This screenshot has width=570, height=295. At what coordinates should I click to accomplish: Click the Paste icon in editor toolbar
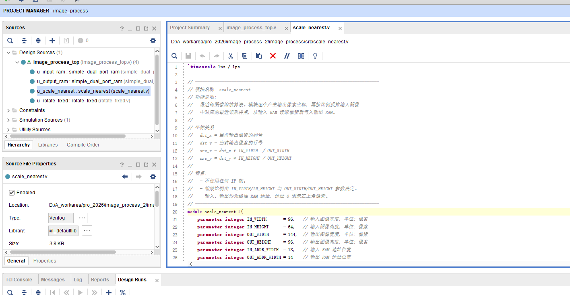tap(259, 56)
